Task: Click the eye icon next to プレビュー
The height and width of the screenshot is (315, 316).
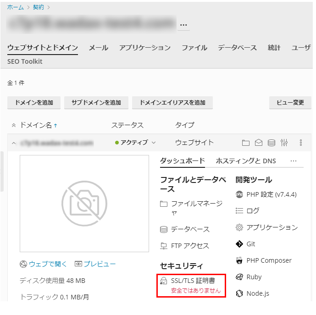Action: click(78, 264)
